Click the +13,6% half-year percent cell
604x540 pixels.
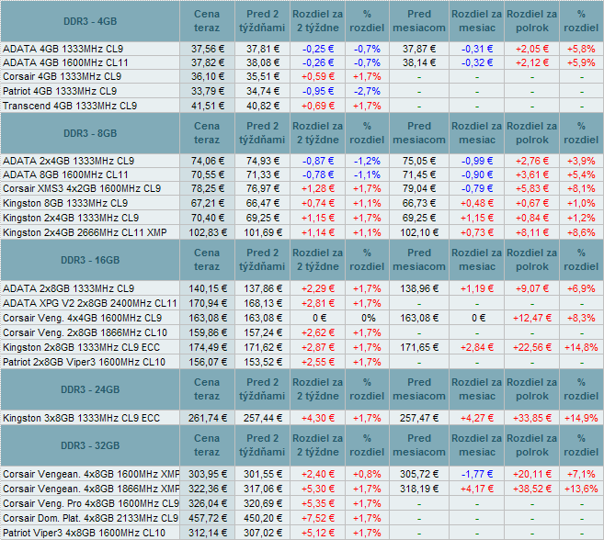click(581, 489)
